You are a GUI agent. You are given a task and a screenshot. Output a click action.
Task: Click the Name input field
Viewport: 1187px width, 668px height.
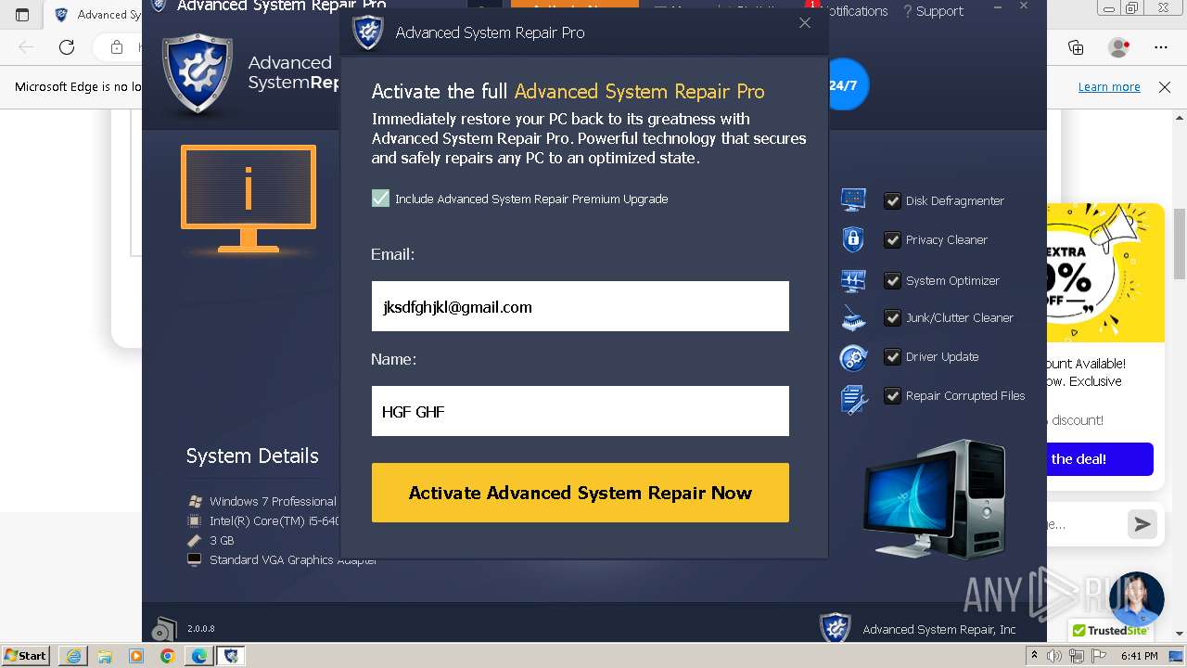point(581,411)
